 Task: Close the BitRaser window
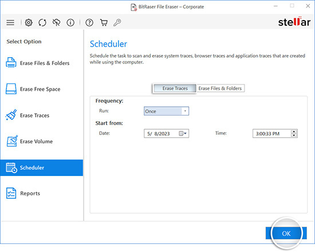(308, 6)
